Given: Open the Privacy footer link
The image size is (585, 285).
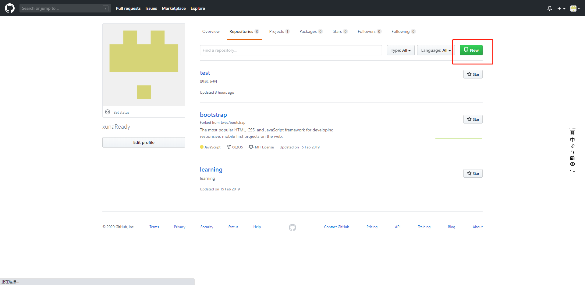Looking at the screenshot, I should (x=179, y=227).
